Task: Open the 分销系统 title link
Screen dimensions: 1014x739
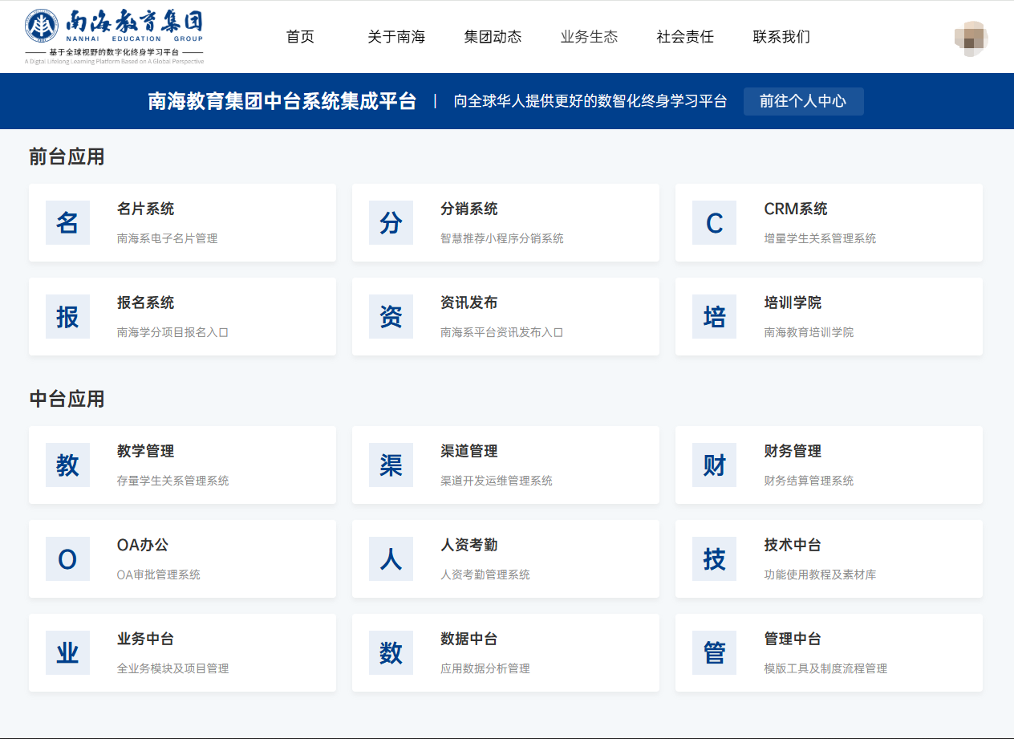Action: click(x=468, y=209)
